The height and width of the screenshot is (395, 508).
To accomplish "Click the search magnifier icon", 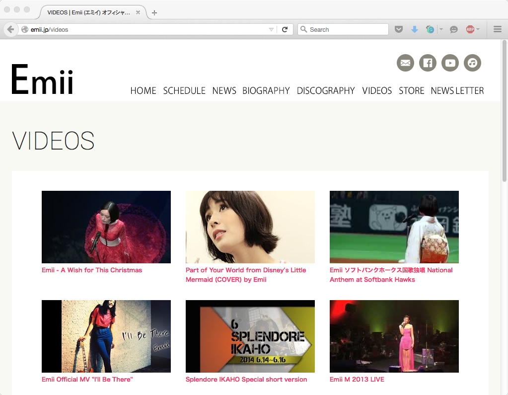I will [x=303, y=29].
